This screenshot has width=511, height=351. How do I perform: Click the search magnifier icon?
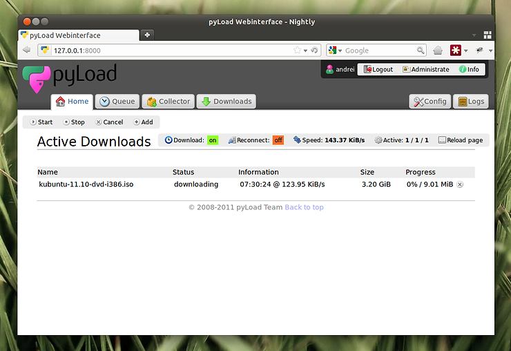[x=421, y=50]
